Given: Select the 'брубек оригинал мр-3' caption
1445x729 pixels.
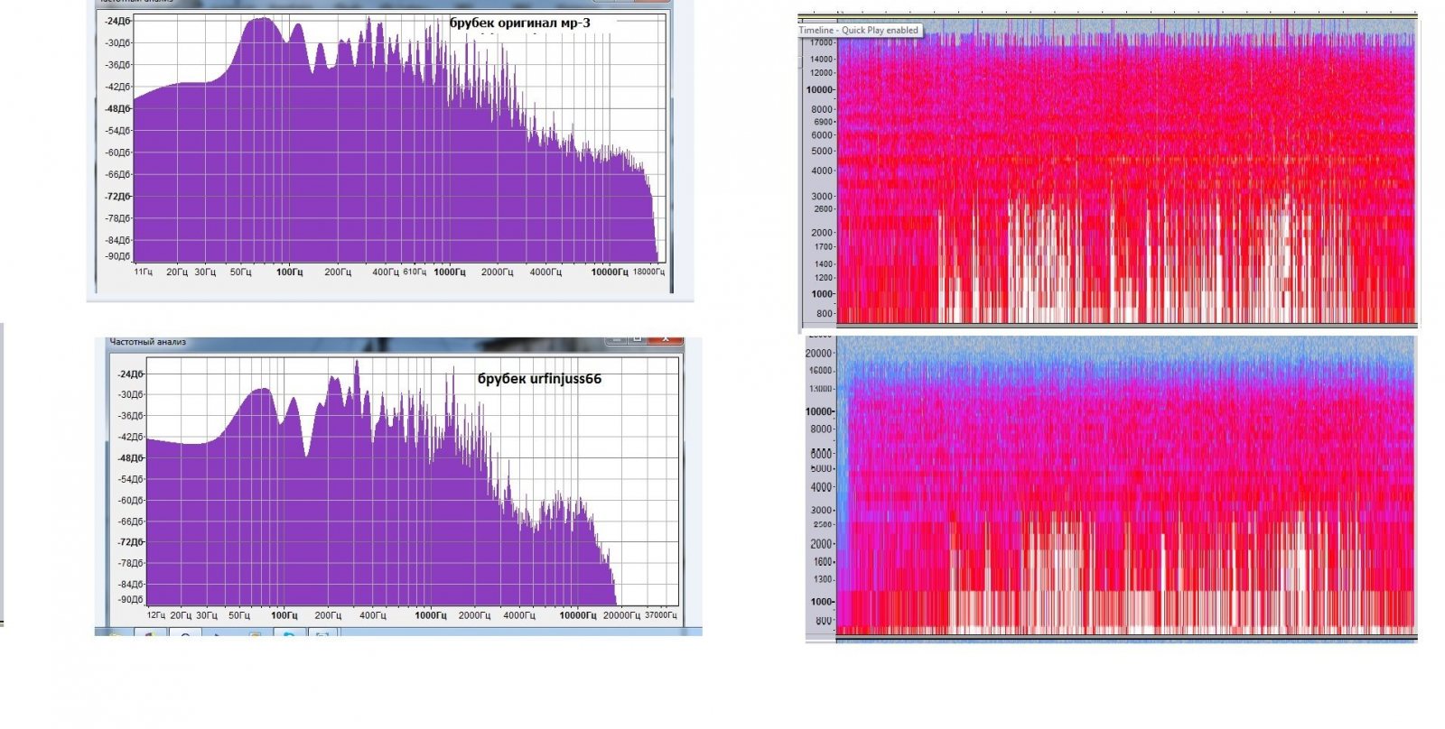Looking at the screenshot, I should (520, 23).
